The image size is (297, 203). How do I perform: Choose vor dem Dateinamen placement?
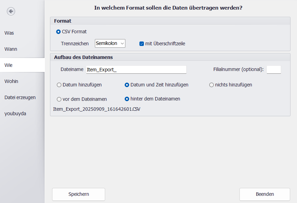tap(59, 99)
